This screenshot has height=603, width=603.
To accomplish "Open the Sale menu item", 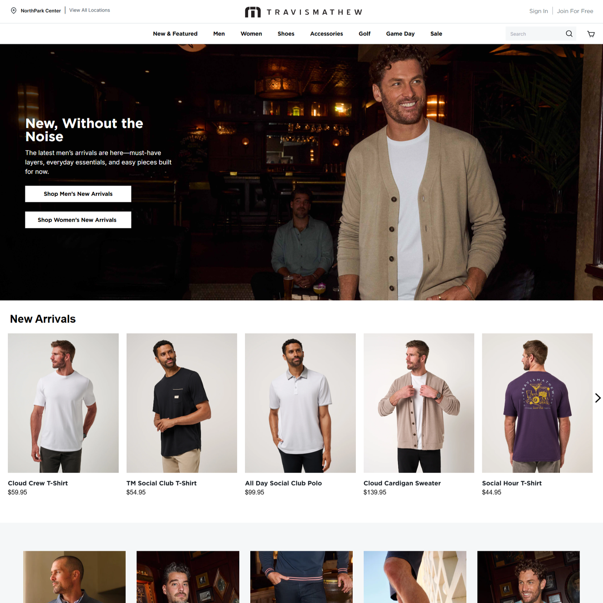I will [436, 34].
